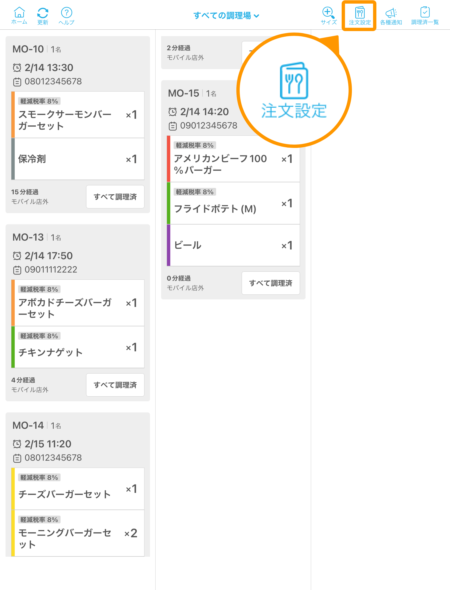Click alarm clock icon beside 2/14 14:20
Image resolution: width=450 pixels, height=590 pixels.
(172, 112)
